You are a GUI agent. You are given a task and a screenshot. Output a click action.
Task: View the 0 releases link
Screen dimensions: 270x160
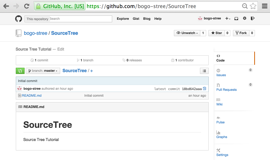pos(132,60)
